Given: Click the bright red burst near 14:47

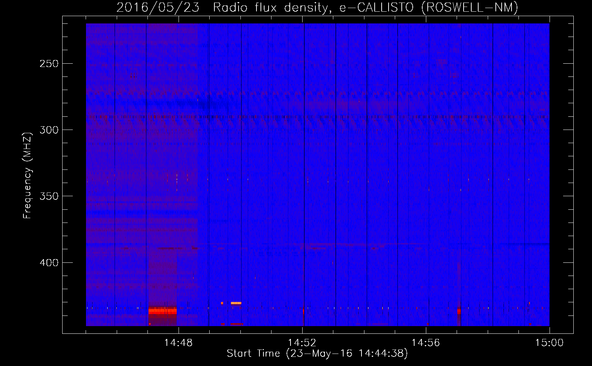Looking at the screenshot, I should pos(162,311).
